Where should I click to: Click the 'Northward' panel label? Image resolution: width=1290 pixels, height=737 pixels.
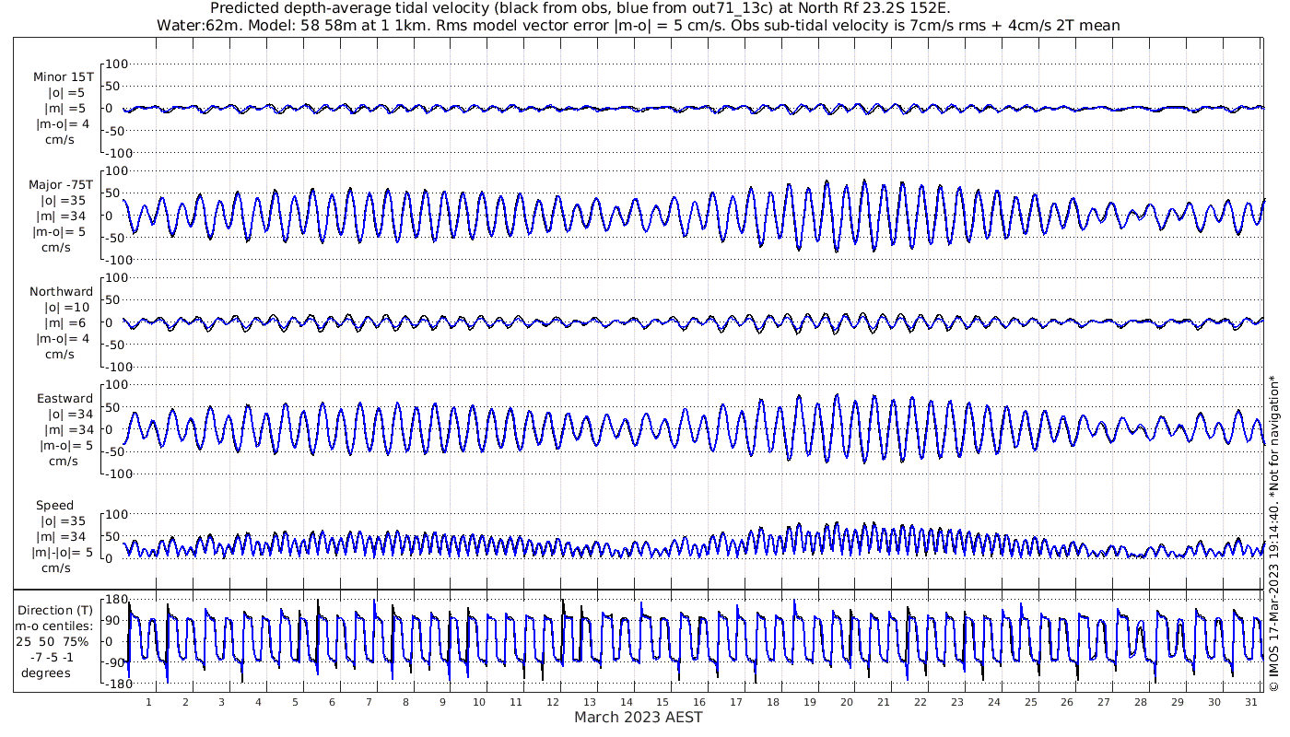click(62, 292)
